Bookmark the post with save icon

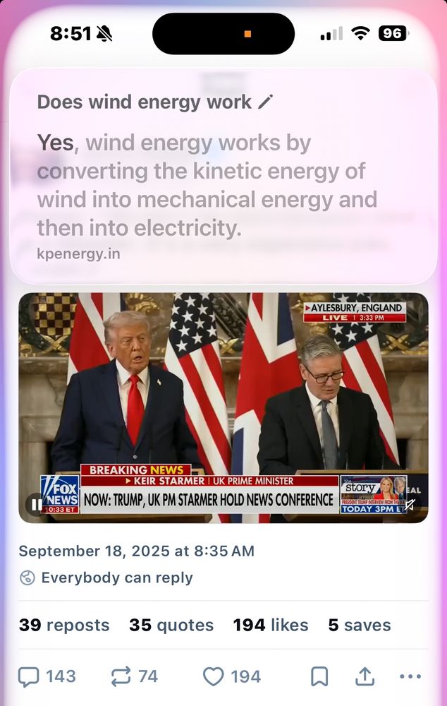319,676
